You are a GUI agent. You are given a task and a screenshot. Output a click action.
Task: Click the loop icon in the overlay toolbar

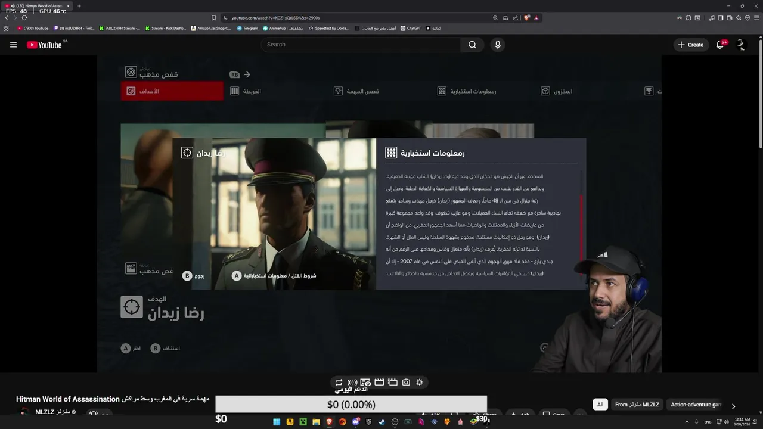click(339, 383)
